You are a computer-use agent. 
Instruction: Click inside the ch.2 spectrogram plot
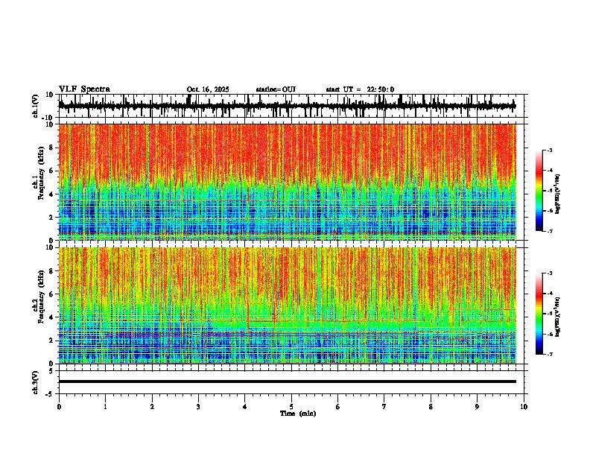pyautogui.click(x=287, y=305)
